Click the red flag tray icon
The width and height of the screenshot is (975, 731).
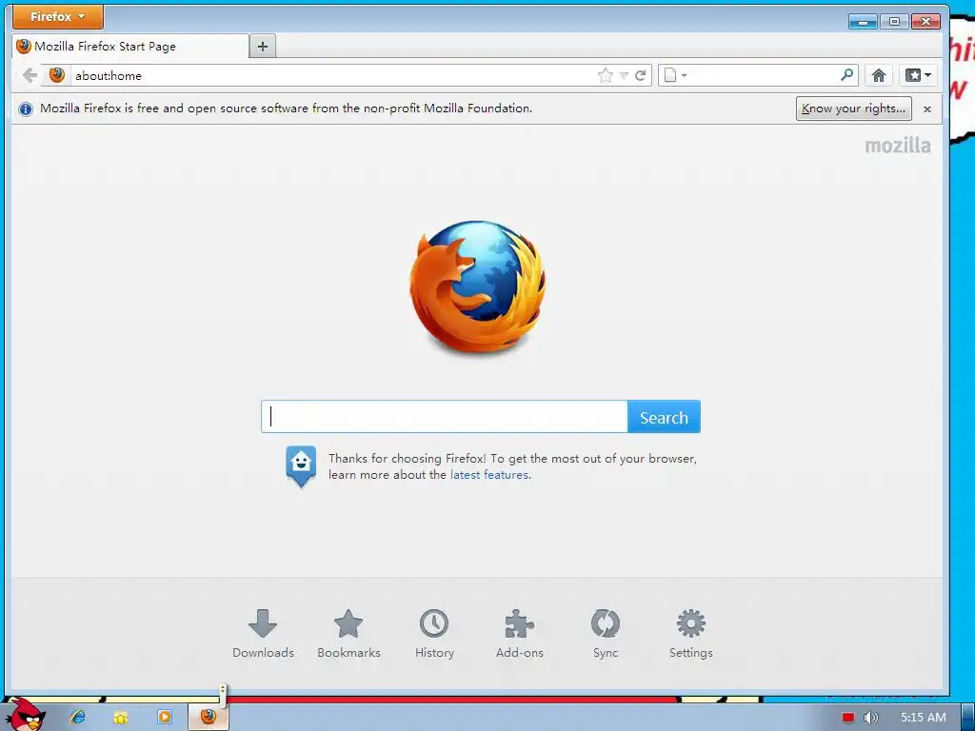coord(848,718)
